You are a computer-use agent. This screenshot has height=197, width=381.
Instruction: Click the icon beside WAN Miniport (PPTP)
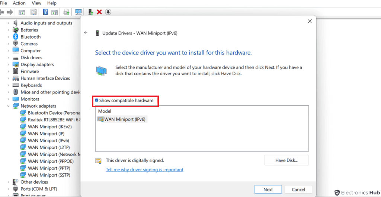(23, 168)
